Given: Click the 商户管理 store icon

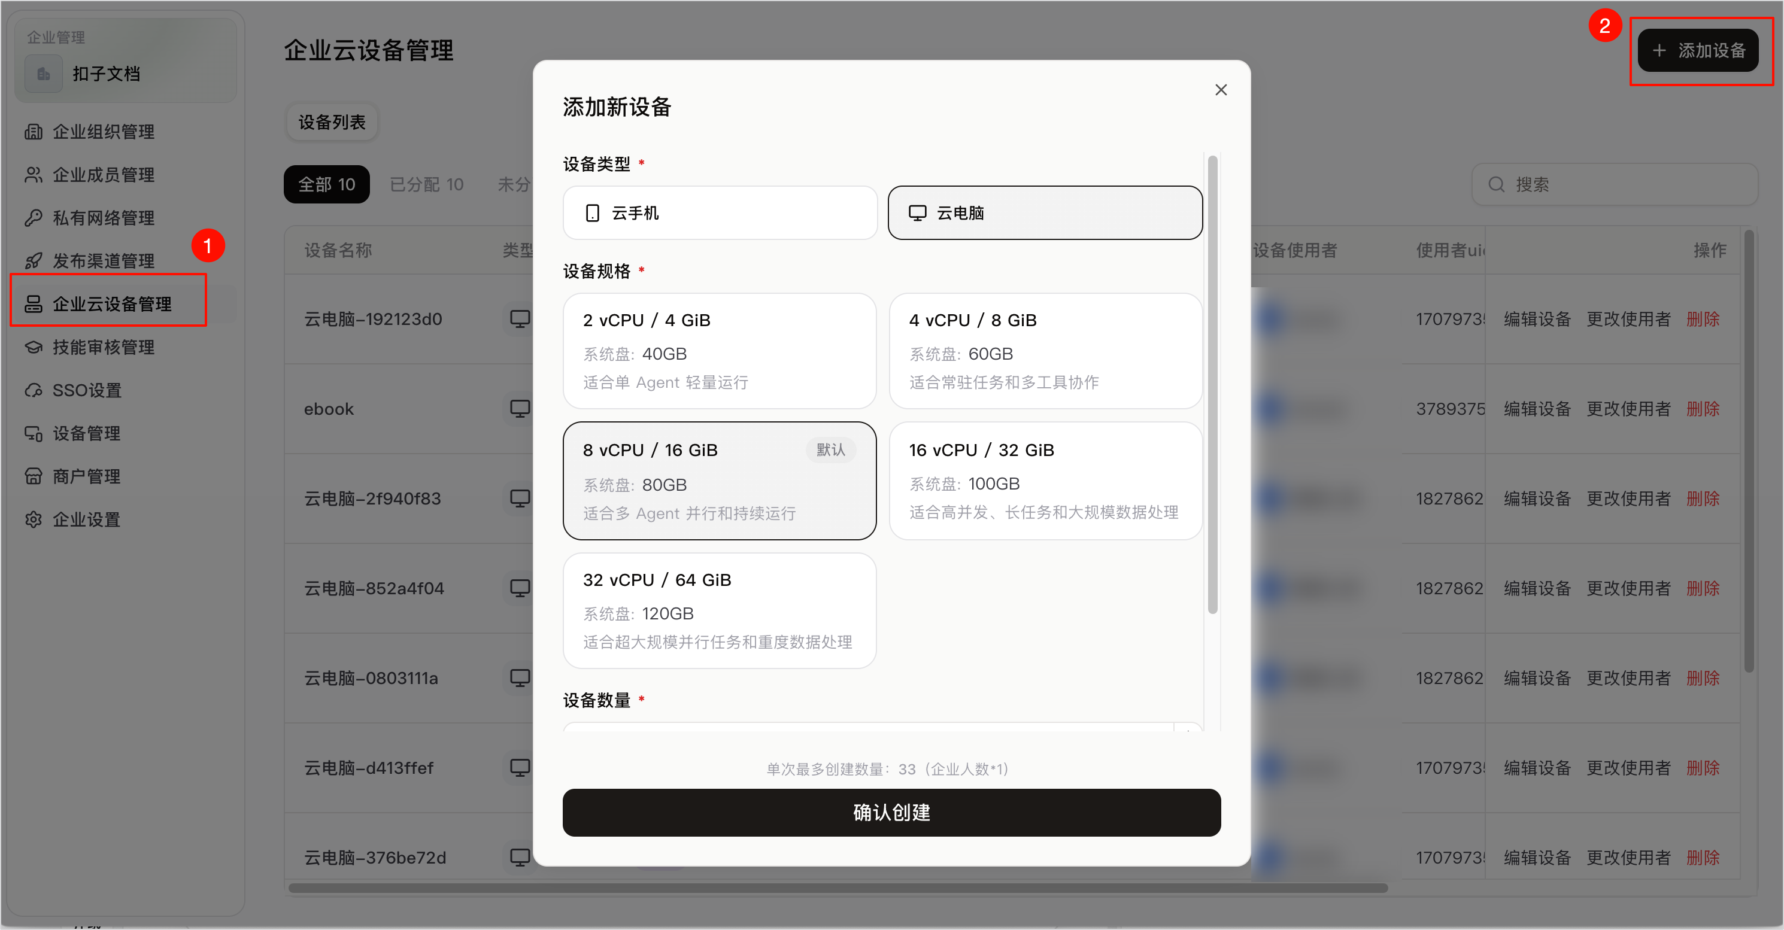Looking at the screenshot, I should 34,476.
